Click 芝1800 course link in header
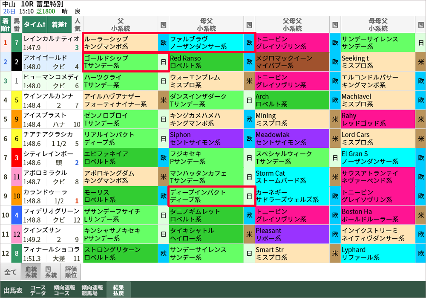Image resolution: width=426 pixels, height=298 pixels. [46, 12]
